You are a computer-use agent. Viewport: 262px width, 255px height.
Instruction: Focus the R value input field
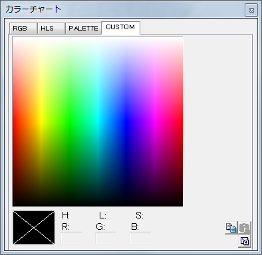(71, 238)
